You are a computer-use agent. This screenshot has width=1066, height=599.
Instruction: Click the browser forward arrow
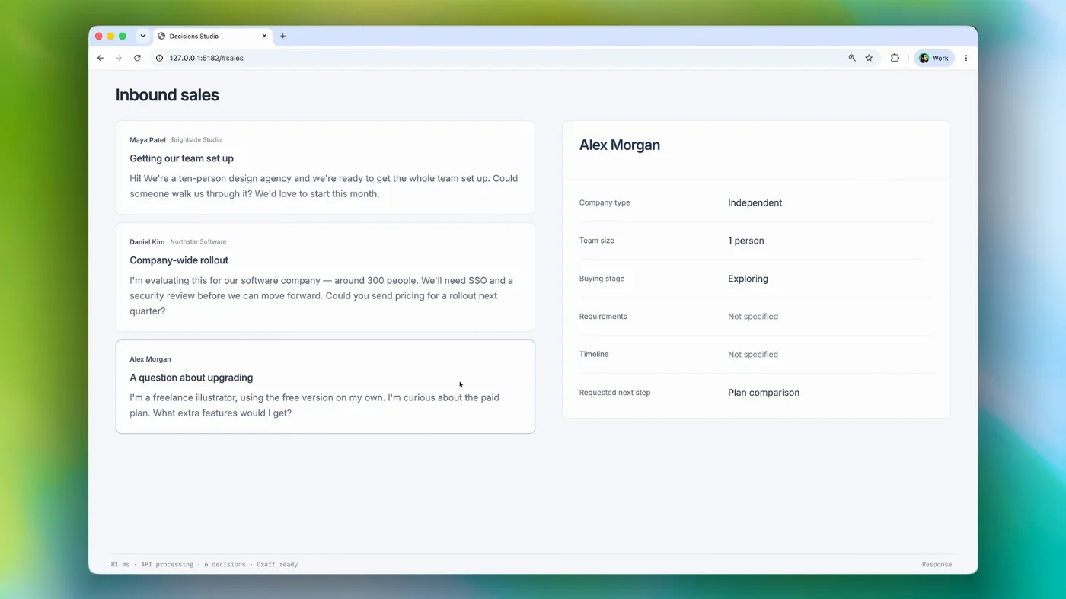119,58
